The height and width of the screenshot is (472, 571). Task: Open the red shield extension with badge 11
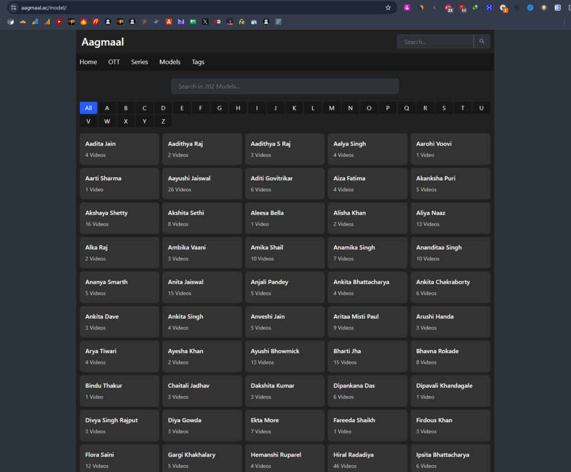[x=462, y=8]
